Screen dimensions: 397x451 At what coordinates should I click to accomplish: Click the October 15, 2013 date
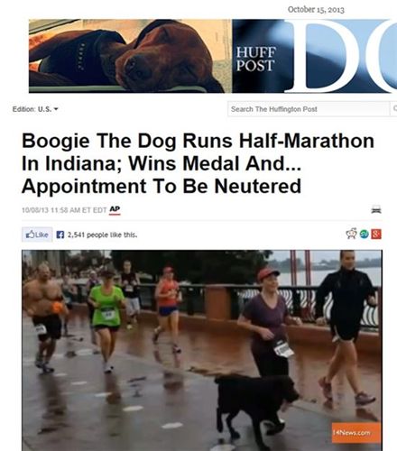(316, 10)
